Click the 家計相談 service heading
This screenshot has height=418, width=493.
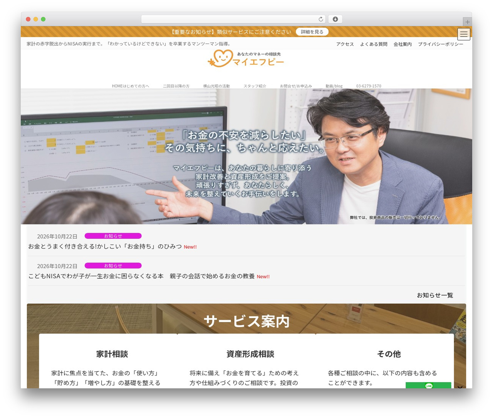112,354
